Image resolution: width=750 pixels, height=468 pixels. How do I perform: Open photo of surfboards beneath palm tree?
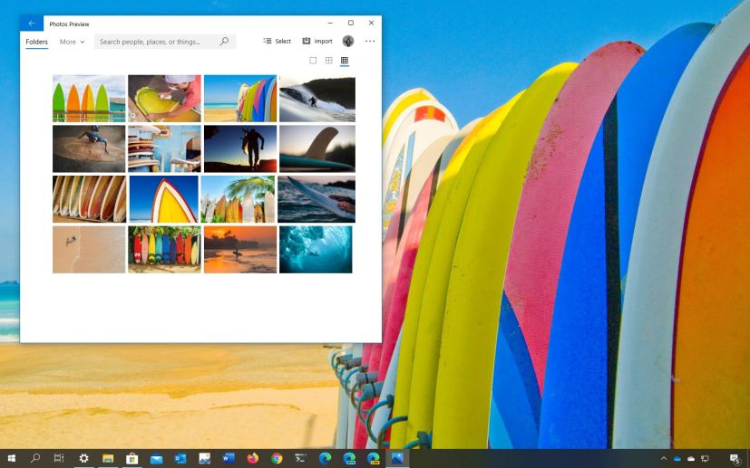pos(239,199)
